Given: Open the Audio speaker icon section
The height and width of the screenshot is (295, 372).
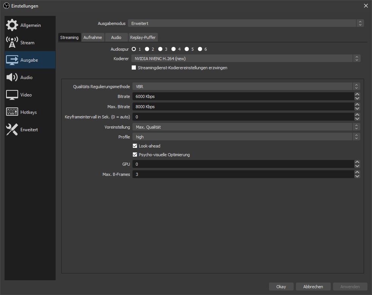Looking at the screenshot, I should (12, 77).
